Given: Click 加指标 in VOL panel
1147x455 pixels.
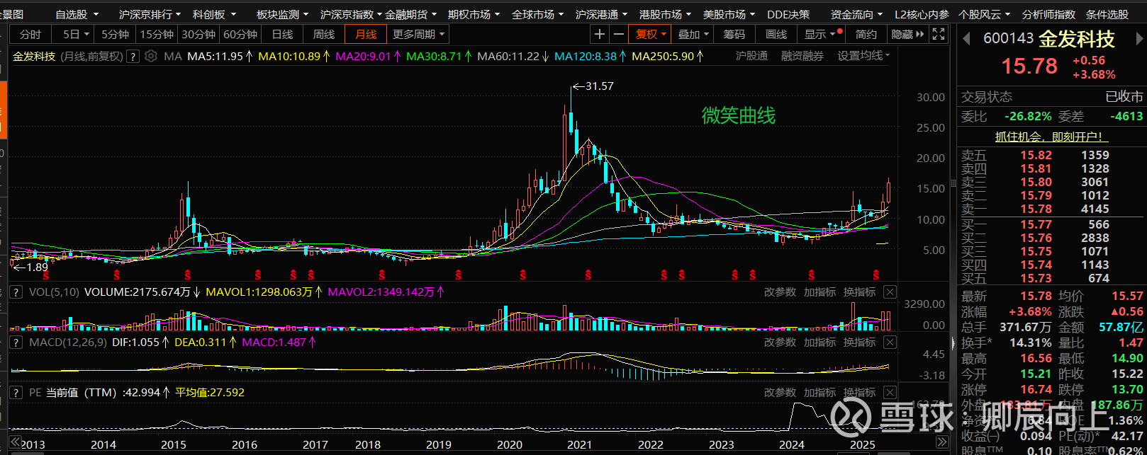Looking at the screenshot, I should (x=819, y=292).
